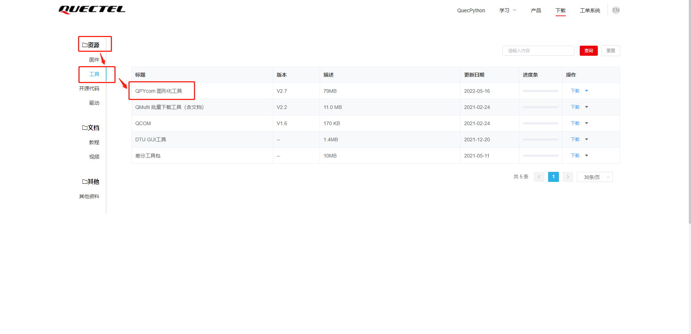This screenshot has height=334, width=691.
Task: Click the 差分工具包 row progress bar
Action: (541, 156)
